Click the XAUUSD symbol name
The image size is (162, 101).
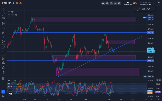(x=7, y=3)
